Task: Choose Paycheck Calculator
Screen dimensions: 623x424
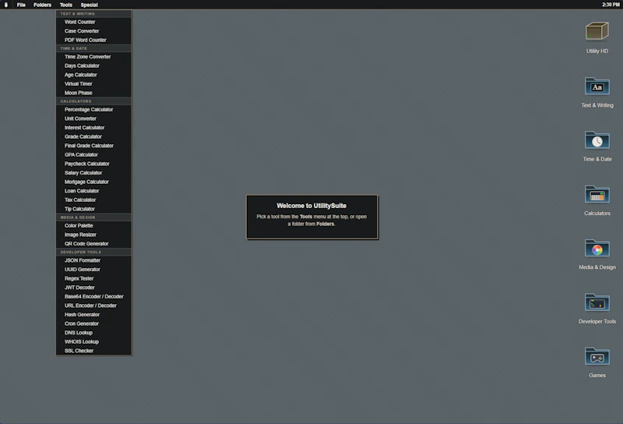Action: (x=93, y=164)
